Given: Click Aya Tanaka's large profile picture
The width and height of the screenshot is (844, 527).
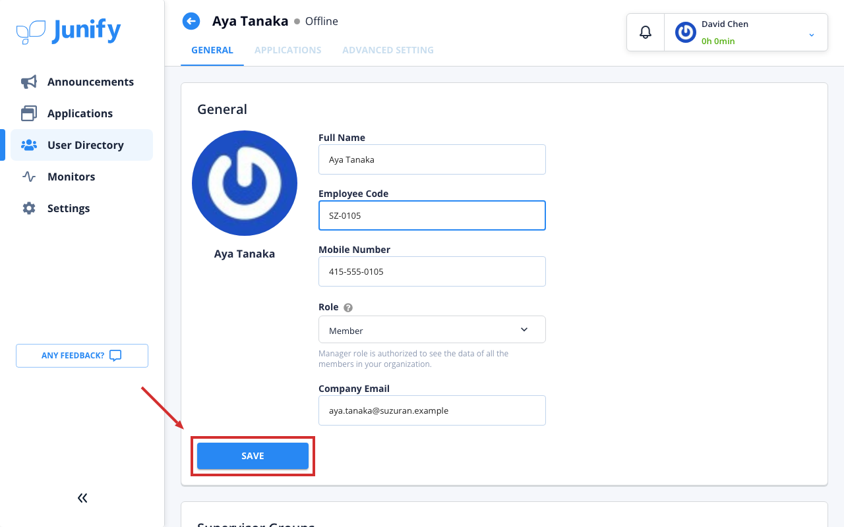Looking at the screenshot, I should click(245, 183).
